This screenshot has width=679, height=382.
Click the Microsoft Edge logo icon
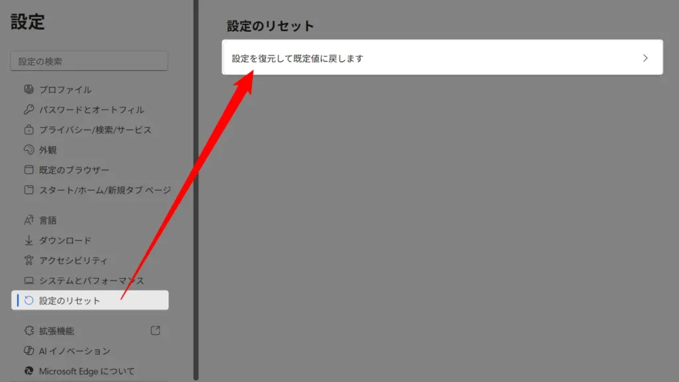tap(29, 371)
